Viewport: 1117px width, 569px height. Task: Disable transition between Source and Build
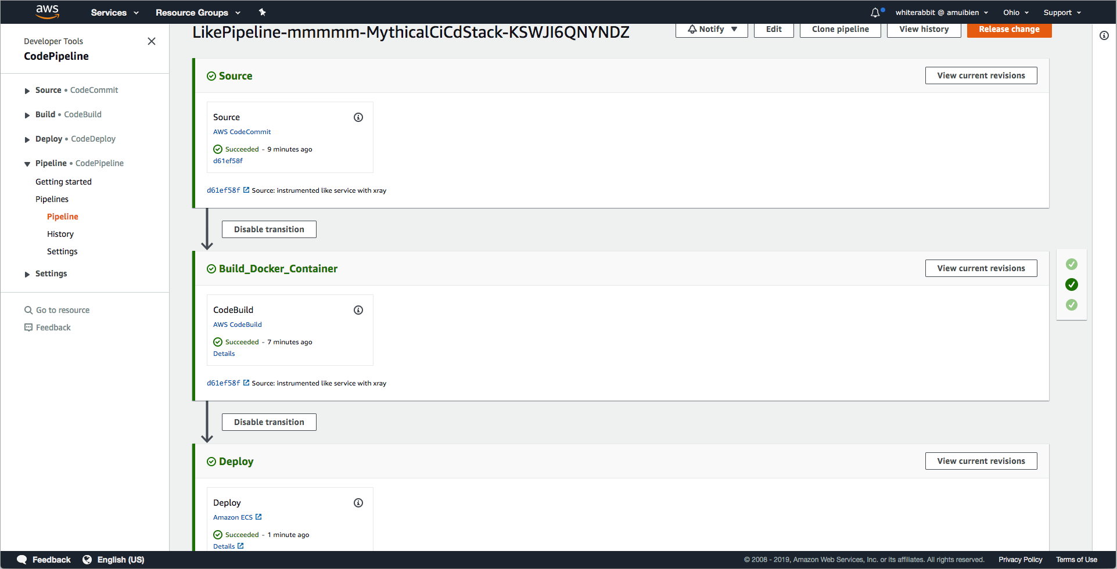click(269, 229)
